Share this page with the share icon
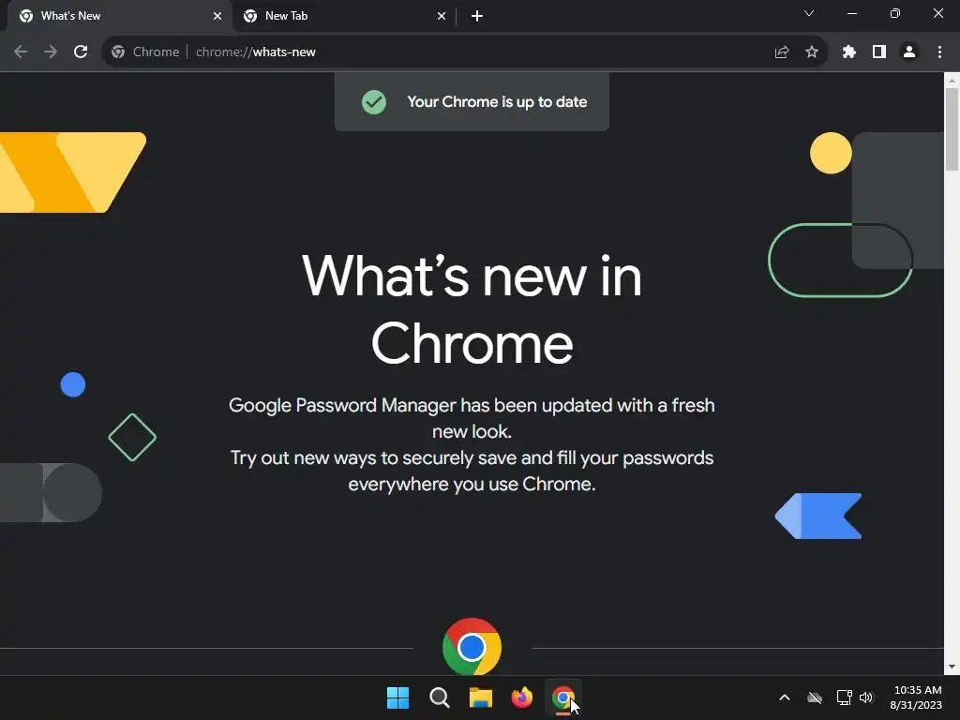This screenshot has width=960, height=720. click(782, 52)
